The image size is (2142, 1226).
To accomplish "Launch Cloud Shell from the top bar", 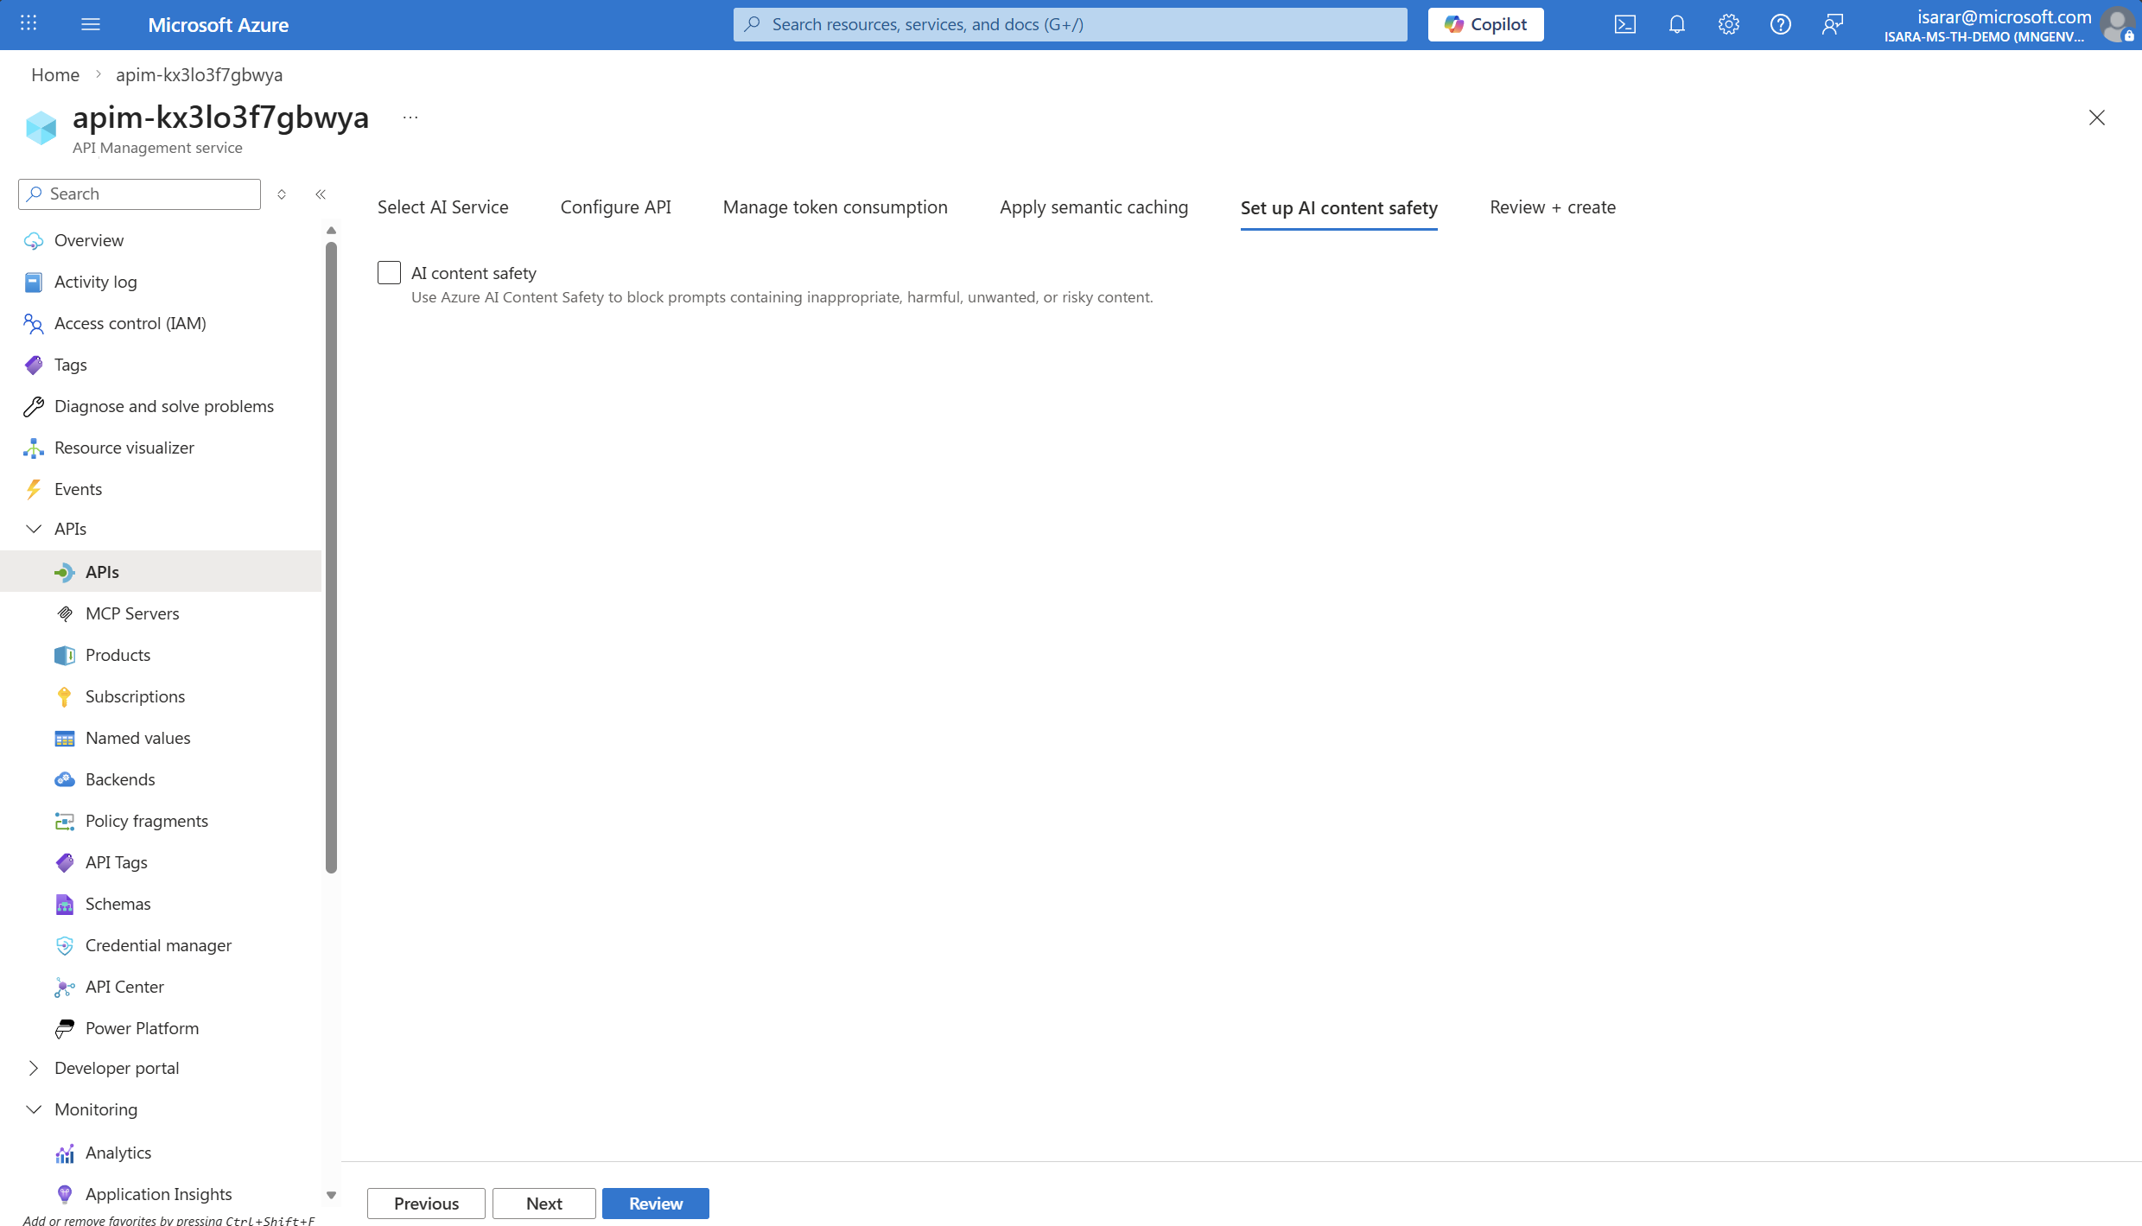I will point(1624,24).
